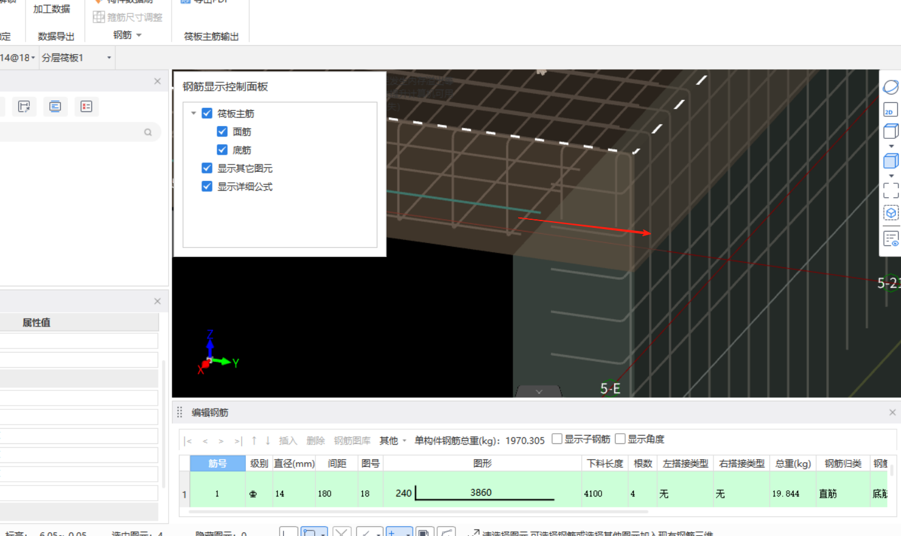
Task: Close the upper left panel
Action: pos(158,81)
